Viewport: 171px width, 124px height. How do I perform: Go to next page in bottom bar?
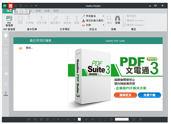[x=86, y=119]
